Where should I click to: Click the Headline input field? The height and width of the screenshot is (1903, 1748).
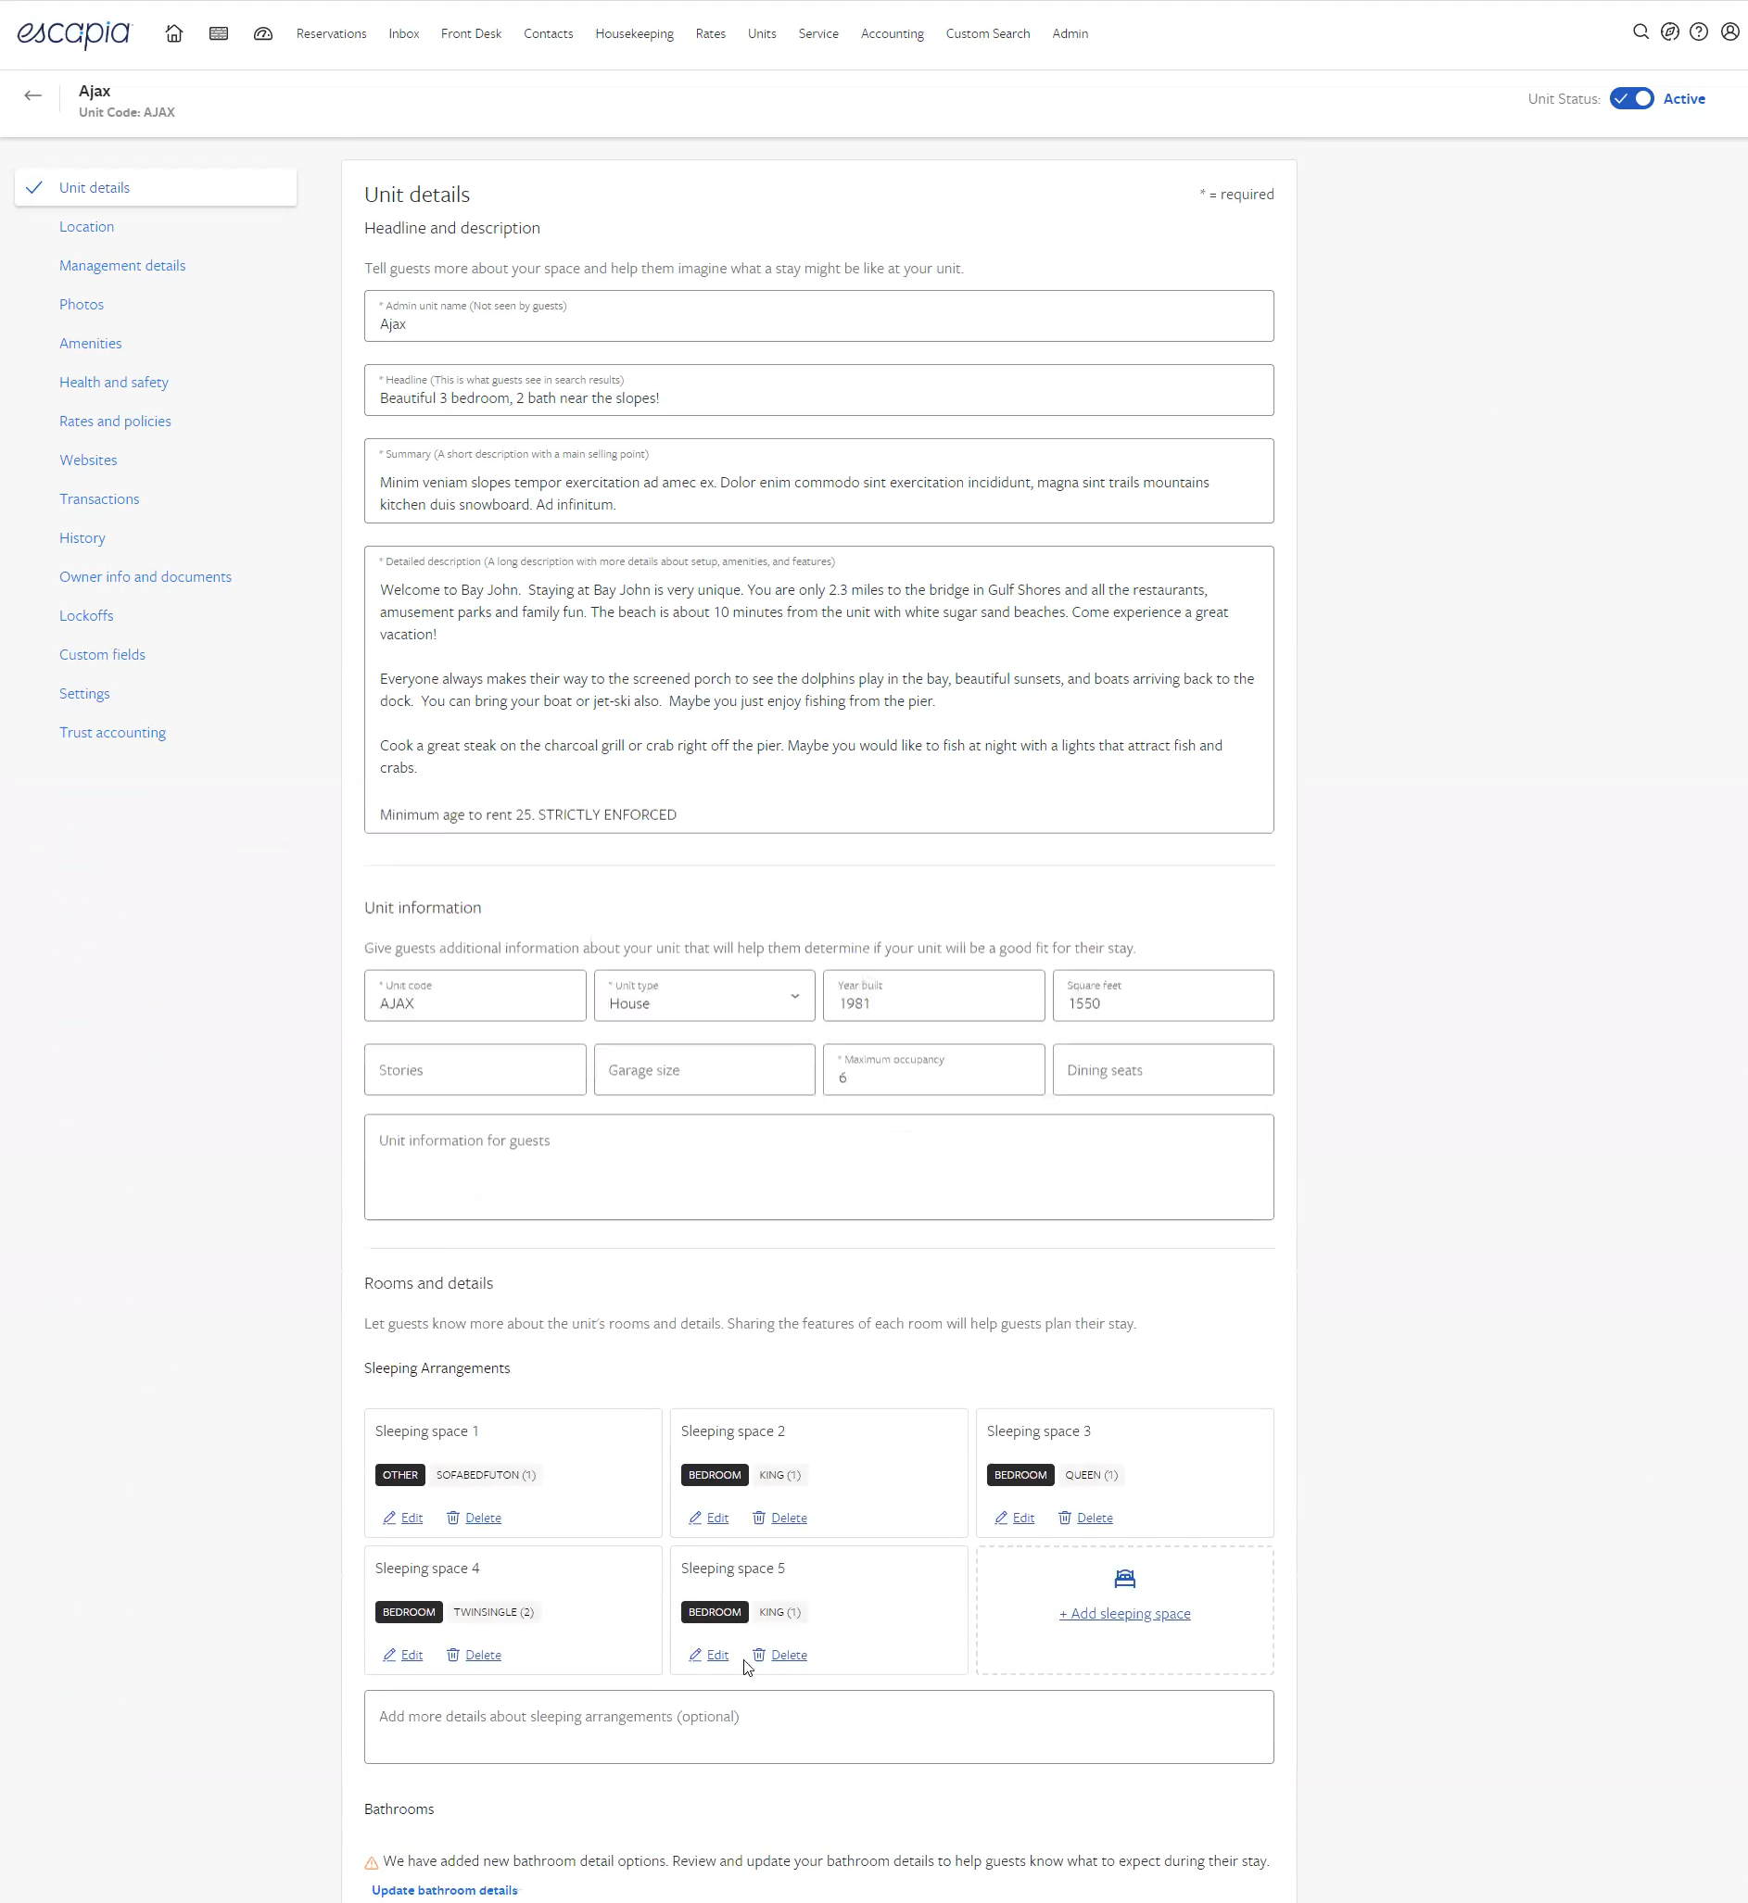[819, 389]
